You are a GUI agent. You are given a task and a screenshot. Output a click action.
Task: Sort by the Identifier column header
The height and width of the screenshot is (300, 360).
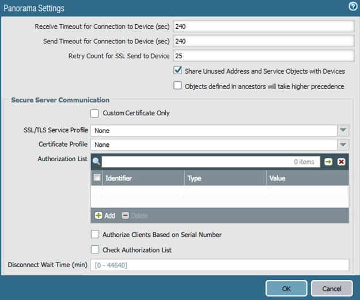143,178
